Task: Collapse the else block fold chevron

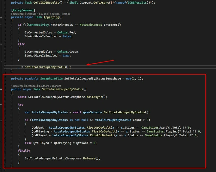Action: pos(1,44)
